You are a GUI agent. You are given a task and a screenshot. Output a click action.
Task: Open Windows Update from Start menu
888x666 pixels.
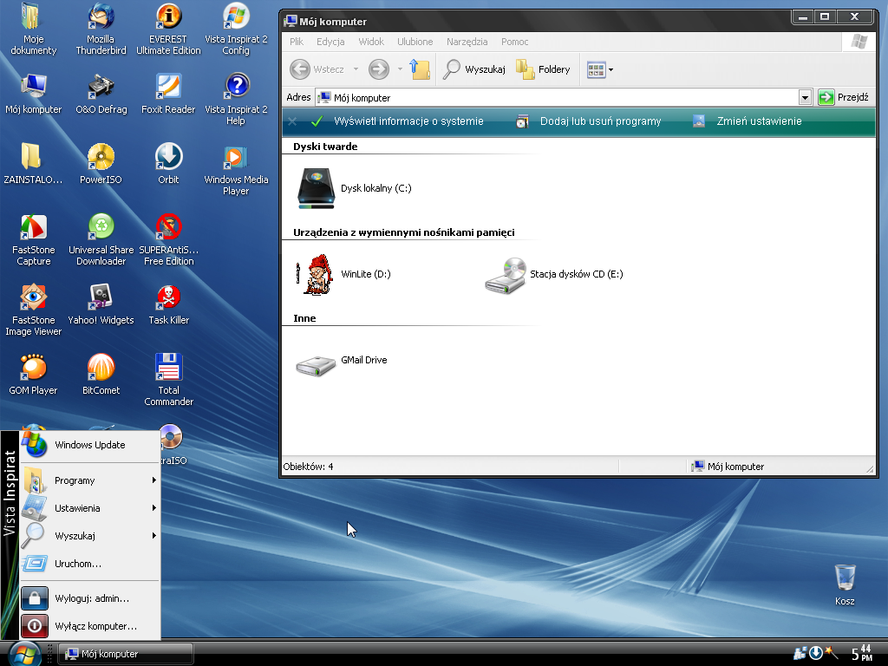pyautogui.click(x=90, y=445)
